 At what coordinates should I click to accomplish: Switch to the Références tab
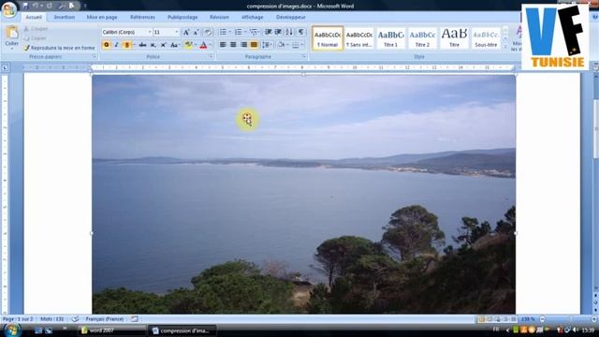142,17
